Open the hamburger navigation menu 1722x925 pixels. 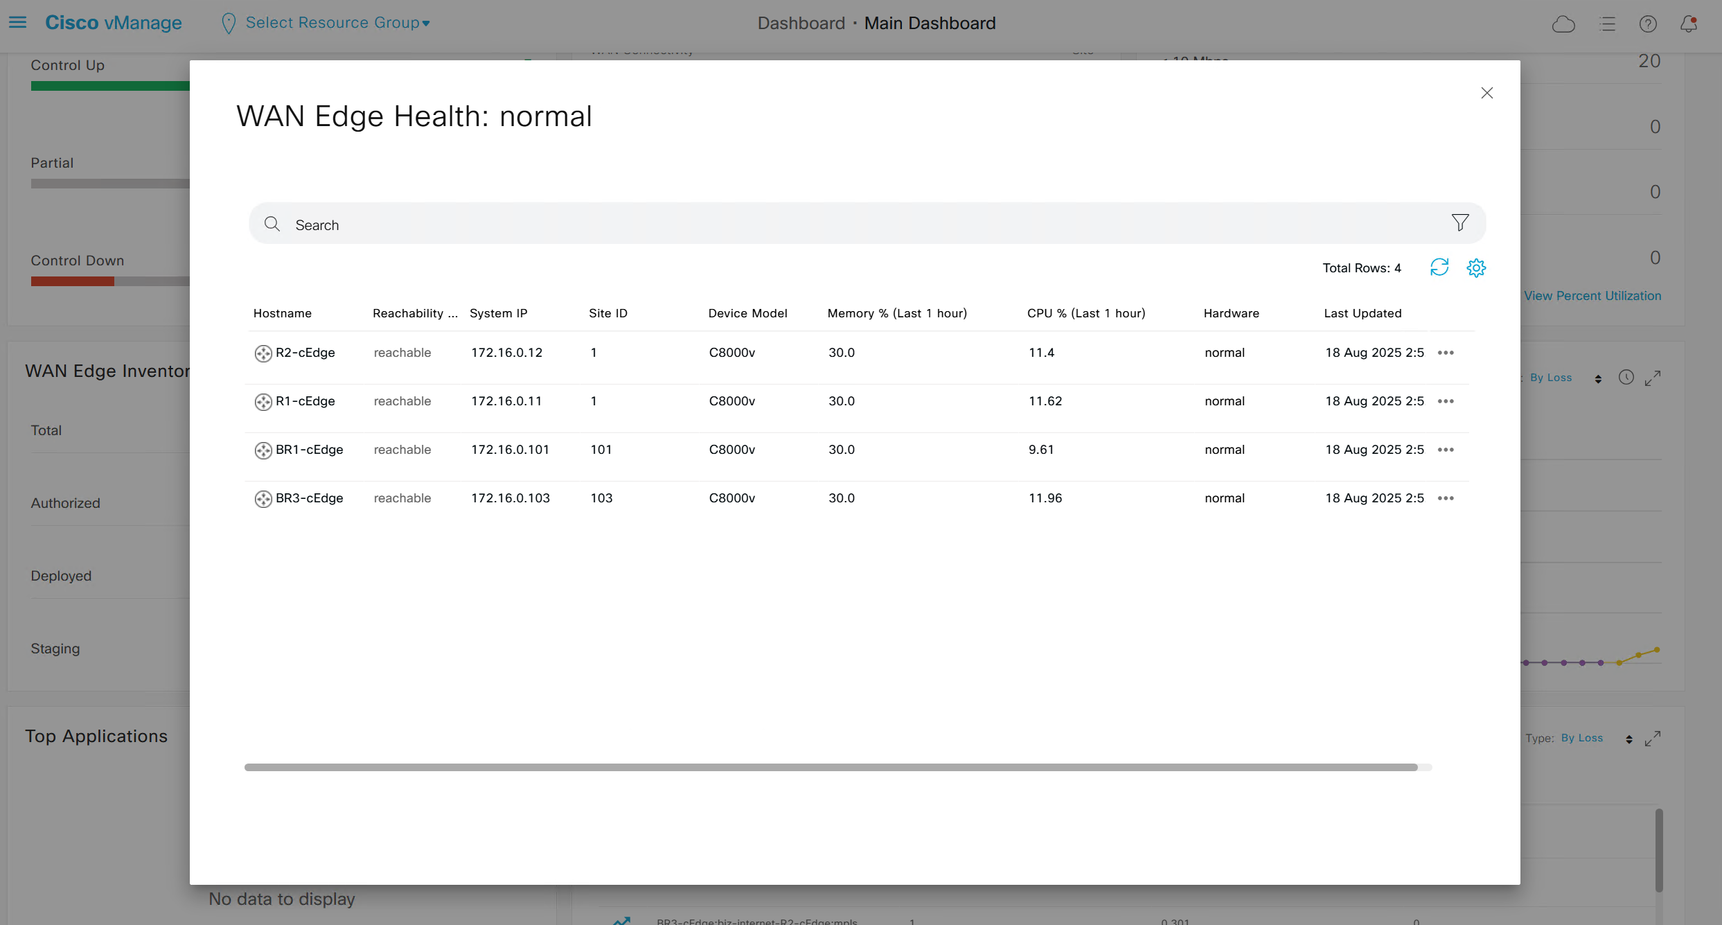[17, 23]
